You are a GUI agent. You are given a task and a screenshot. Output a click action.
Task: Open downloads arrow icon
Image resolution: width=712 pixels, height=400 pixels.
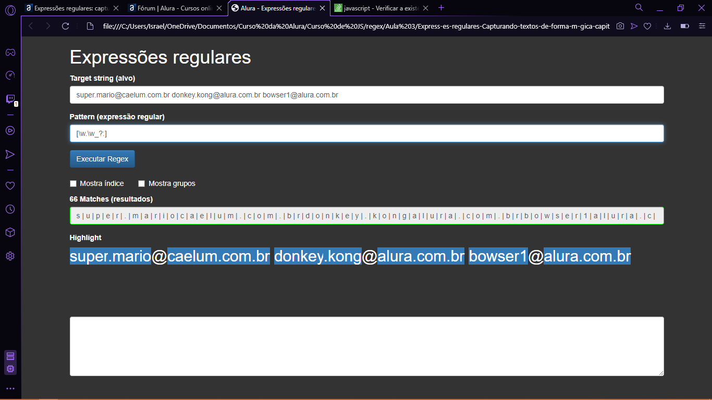pyautogui.click(x=667, y=26)
